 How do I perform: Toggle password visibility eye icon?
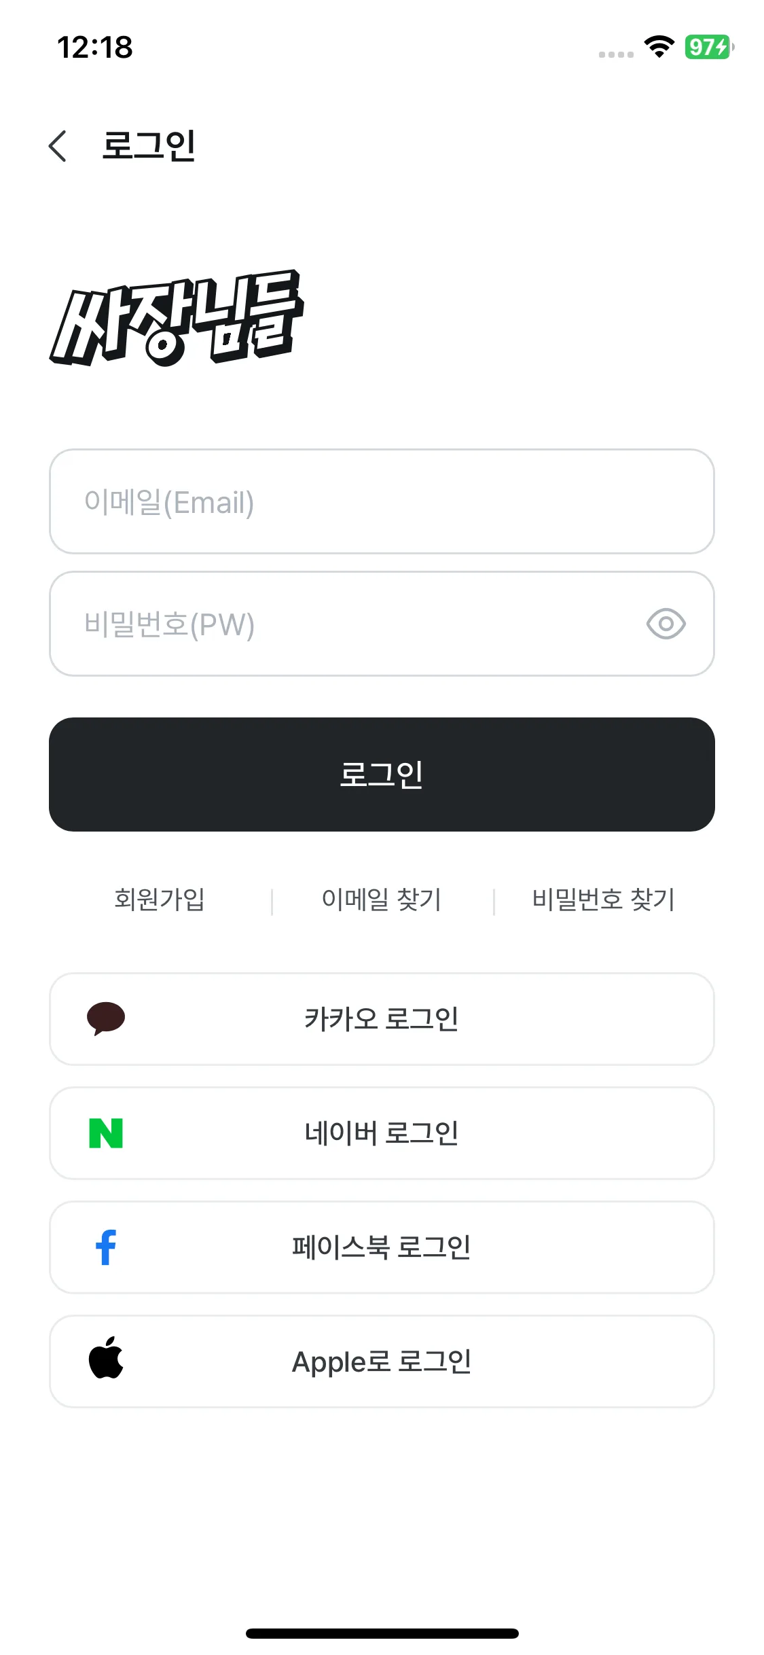(x=666, y=624)
